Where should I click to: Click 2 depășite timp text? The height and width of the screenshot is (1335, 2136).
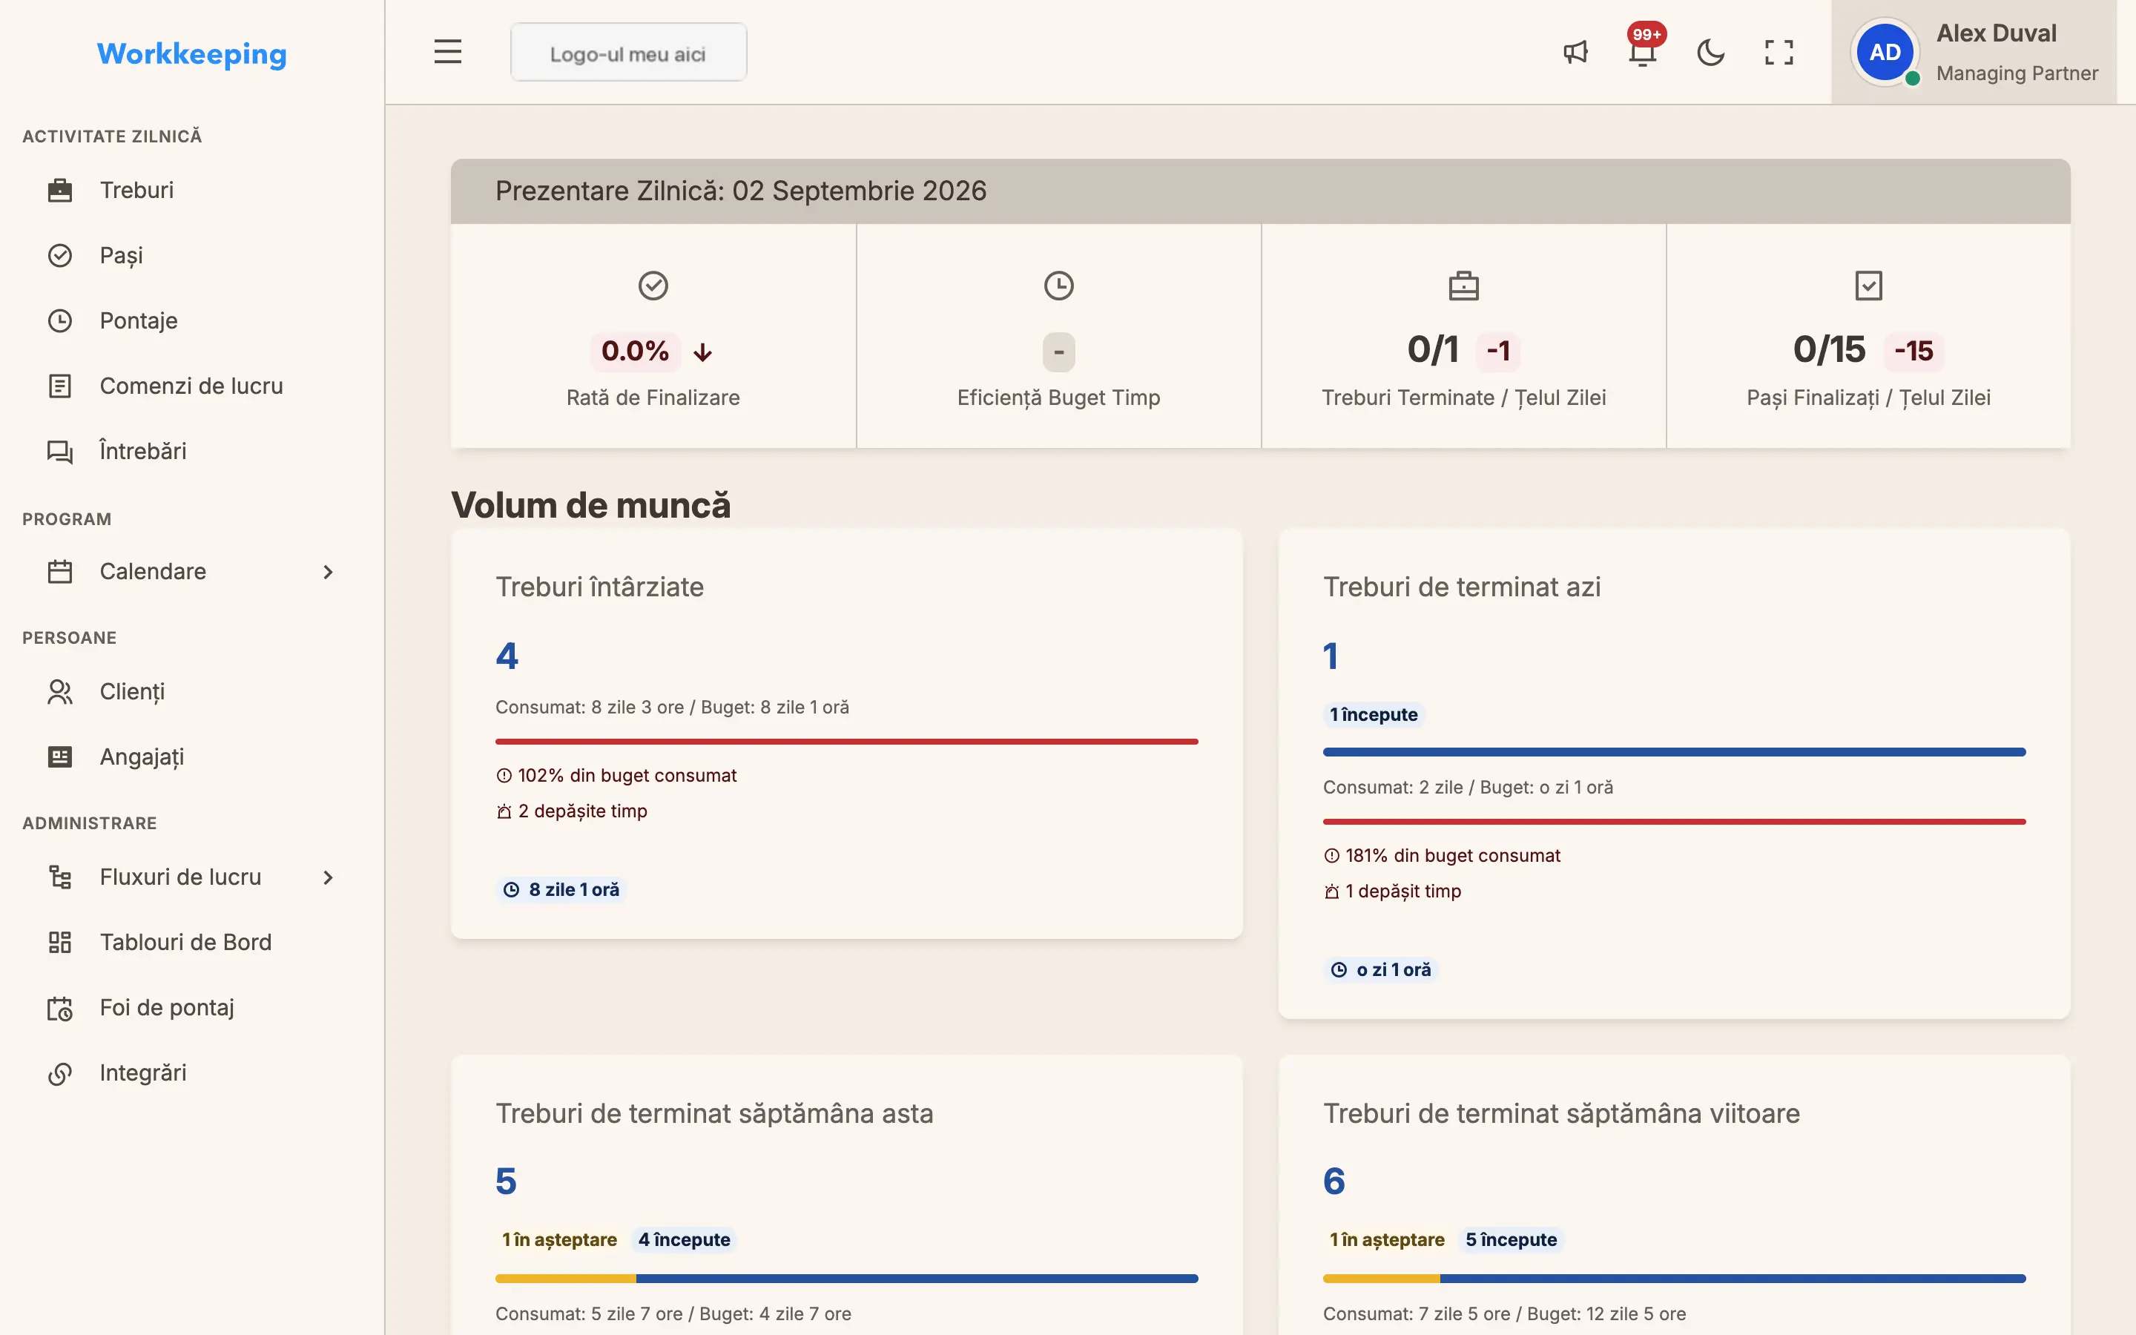pyautogui.click(x=582, y=811)
